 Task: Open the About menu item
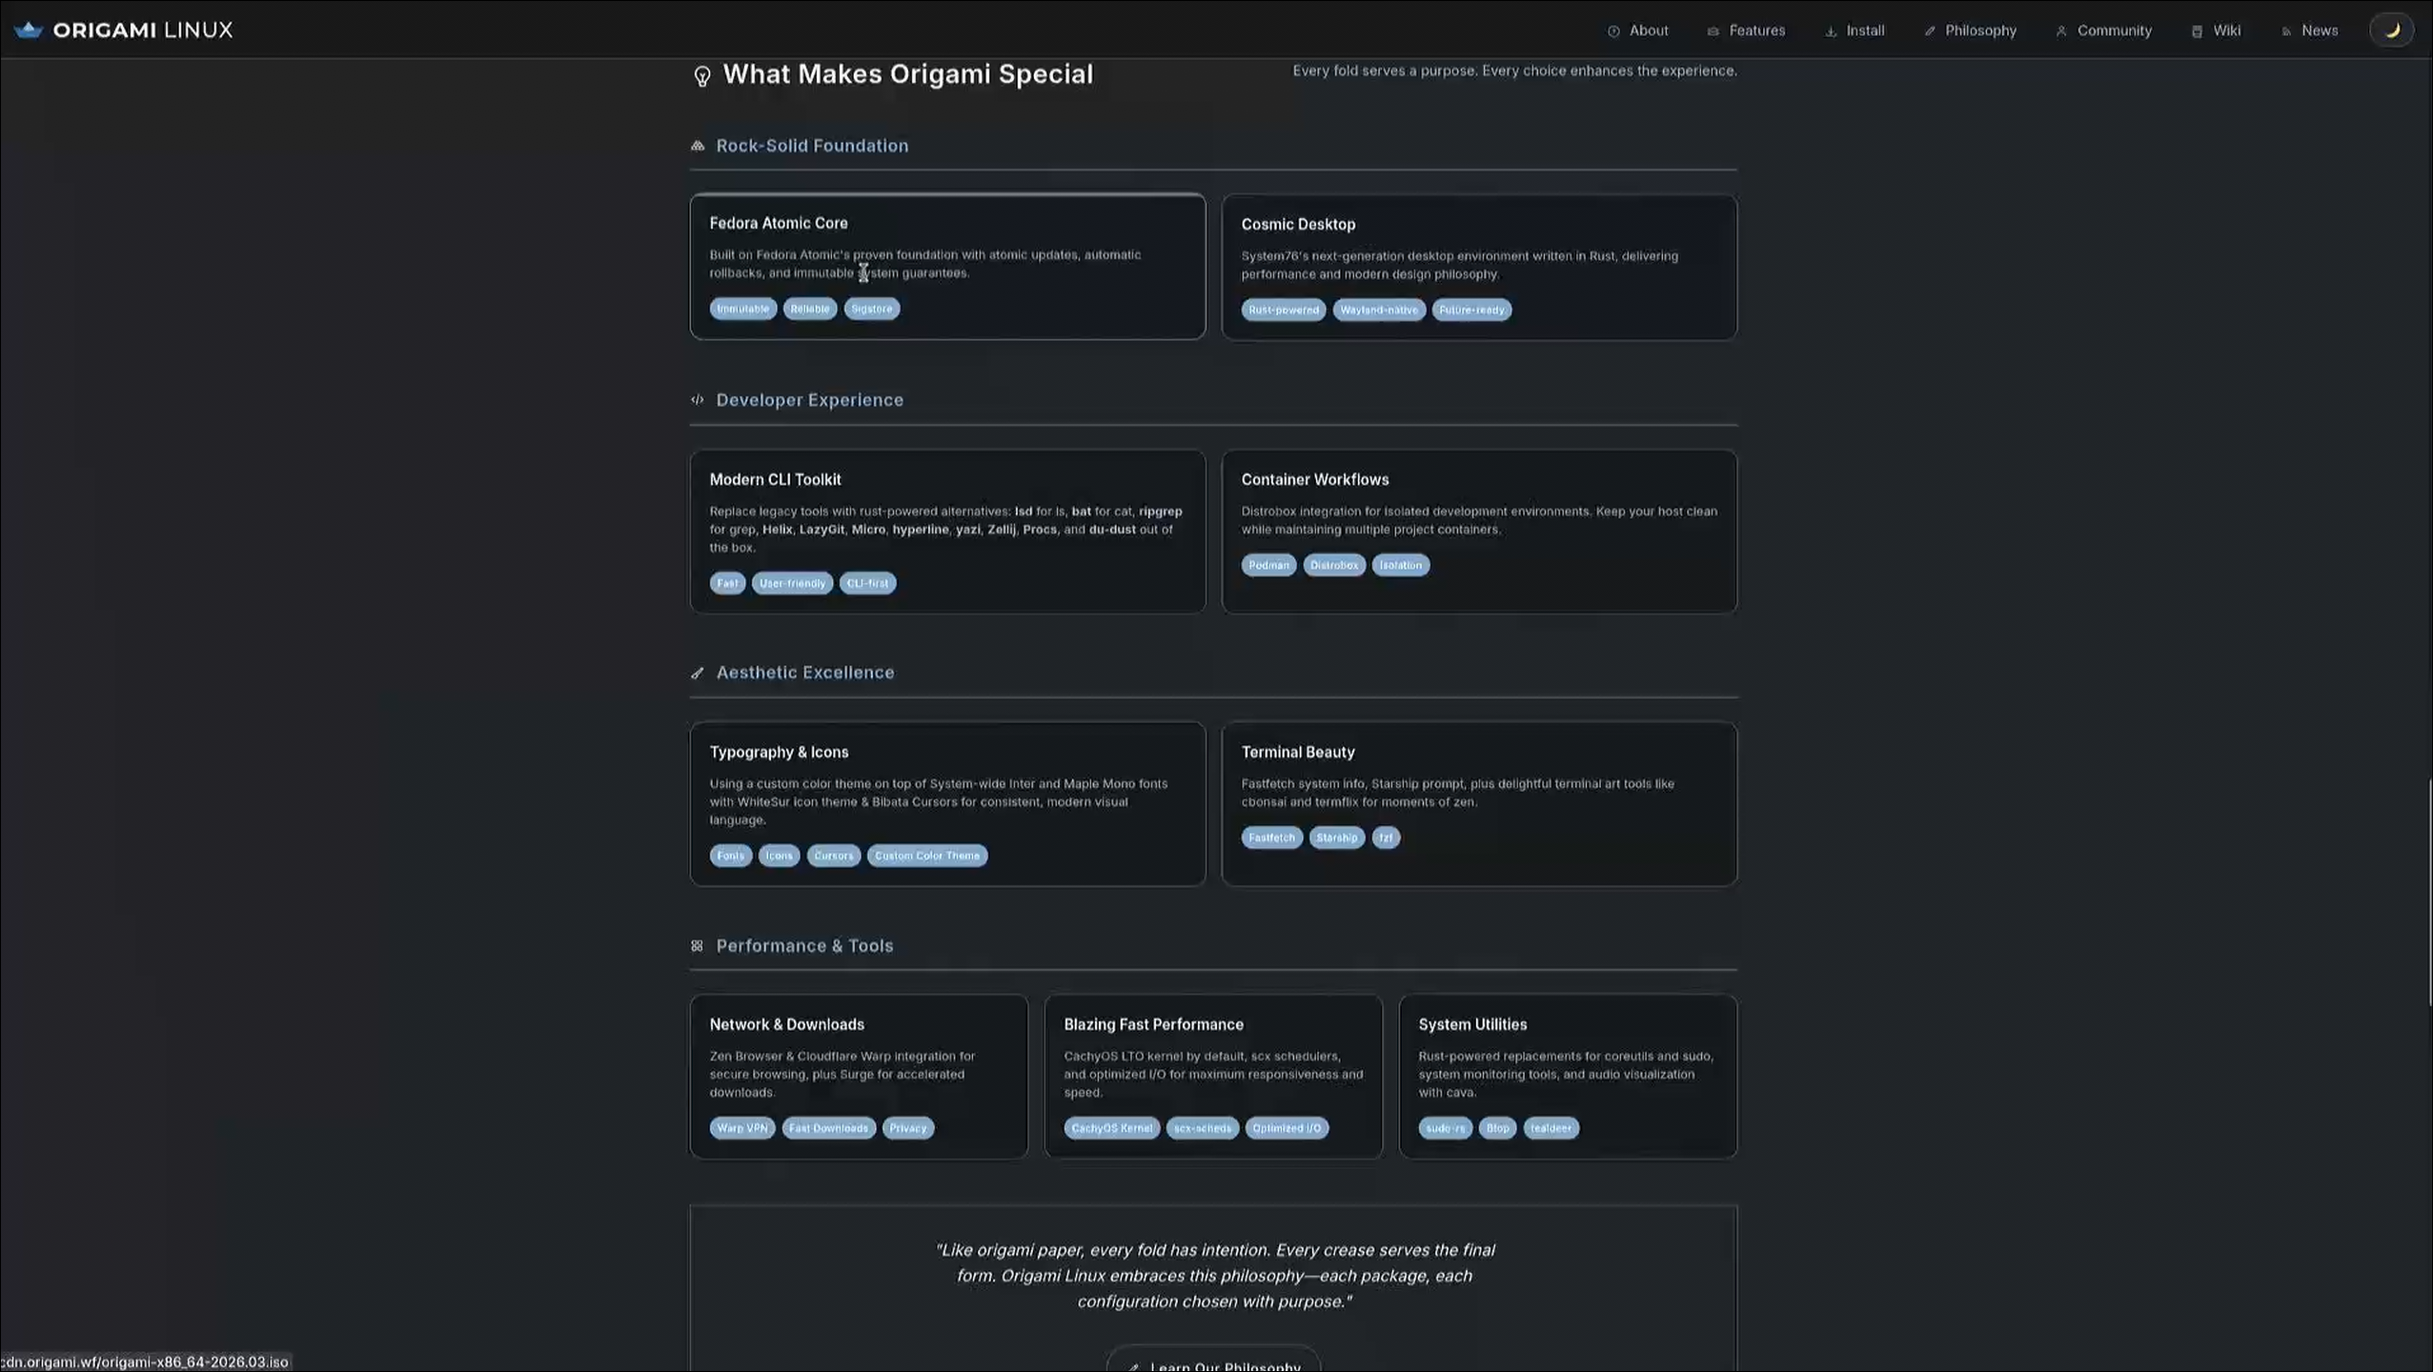click(1638, 30)
